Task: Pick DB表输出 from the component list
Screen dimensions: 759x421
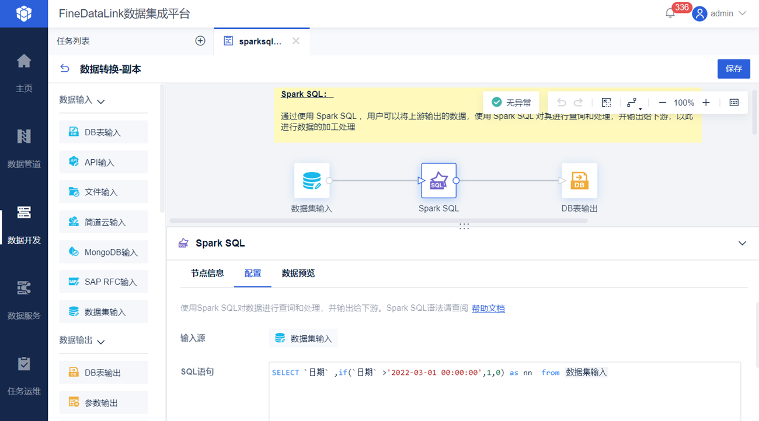Action: click(x=103, y=372)
